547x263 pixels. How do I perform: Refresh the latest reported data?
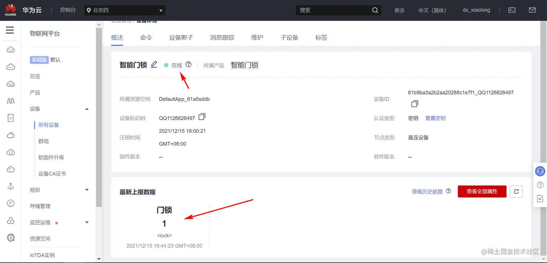click(x=516, y=191)
